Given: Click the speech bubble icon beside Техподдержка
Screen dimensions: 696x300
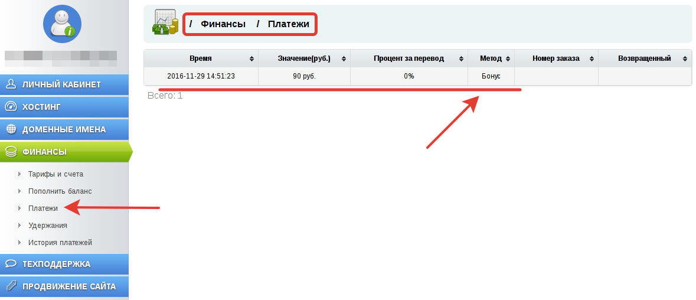Looking at the screenshot, I should tap(11, 264).
